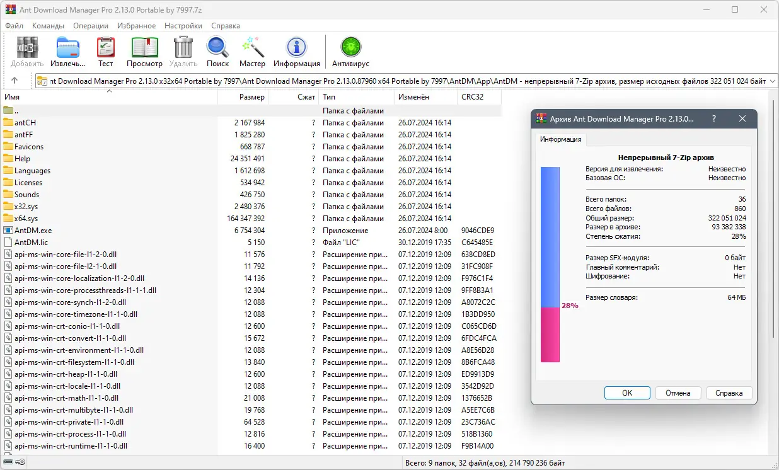The height and width of the screenshot is (470, 779).
Task: Confirm the archive dialog with ОК
Action: pyautogui.click(x=627, y=393)
